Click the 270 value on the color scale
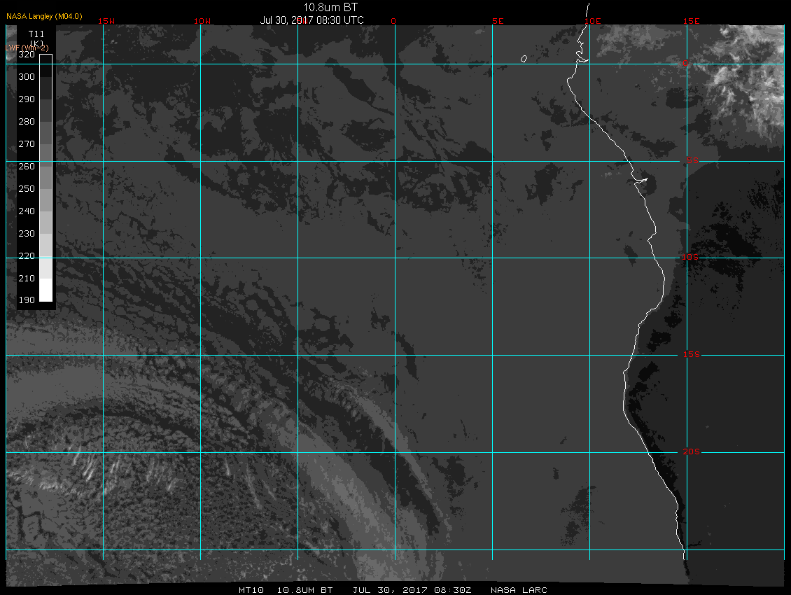The image size is (791, 595). tap(26, 143)
